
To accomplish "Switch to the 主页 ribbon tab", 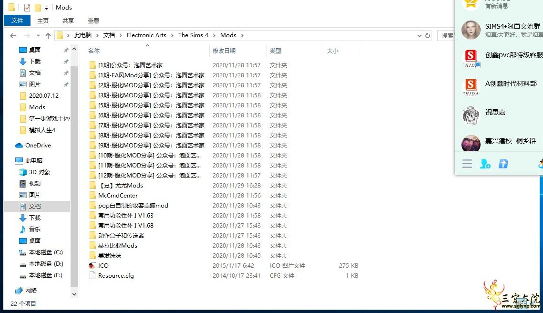I will (42, 21).
